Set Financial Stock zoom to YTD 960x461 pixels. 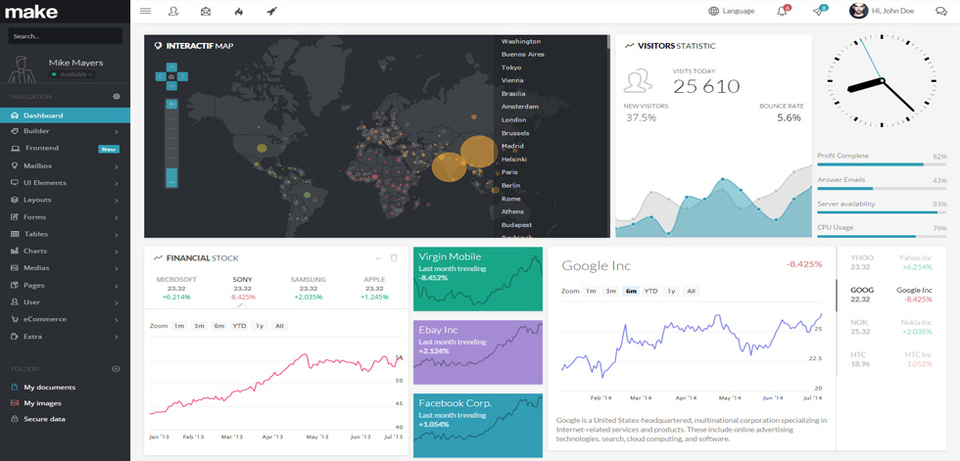pyautogui.click(x=239, y=326)
